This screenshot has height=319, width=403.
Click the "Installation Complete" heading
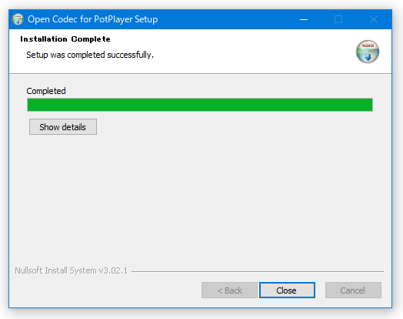coord(65,39)
